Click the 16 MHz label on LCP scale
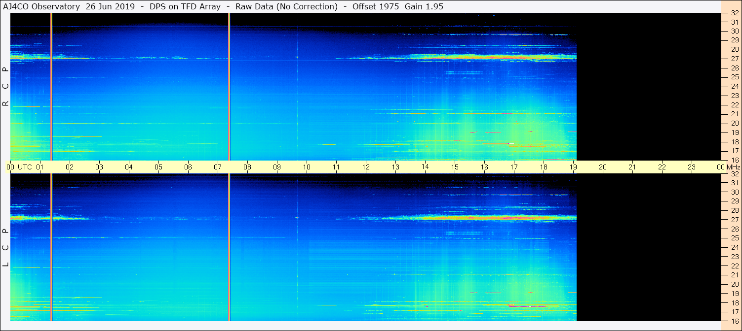The width and height of the screenshot is (742, 331). pos(735,321)
